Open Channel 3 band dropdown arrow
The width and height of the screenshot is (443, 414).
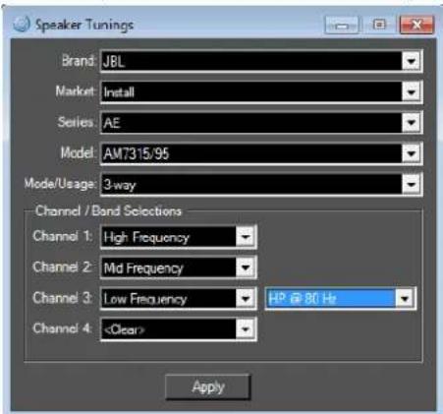(x=246, y=298)
